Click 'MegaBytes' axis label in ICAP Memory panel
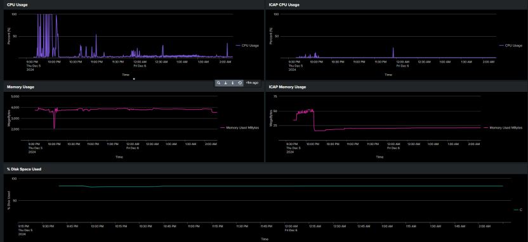Image resolution: width=528 pixels, height=242 pixels. [271, 118]
